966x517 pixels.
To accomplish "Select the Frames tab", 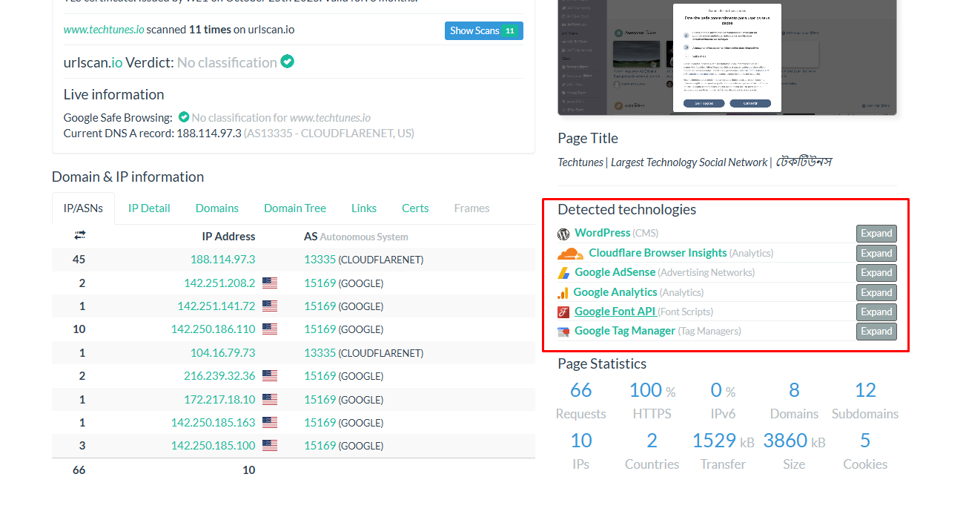I will pos(472,208).
